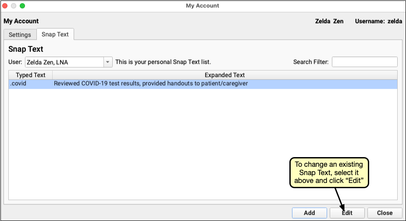Image resolution: width=406 pixels, height=221 pixels.
Task: Click the yellow Snap Text help callout
Action: pyautogui.click(x=329, y=173)
